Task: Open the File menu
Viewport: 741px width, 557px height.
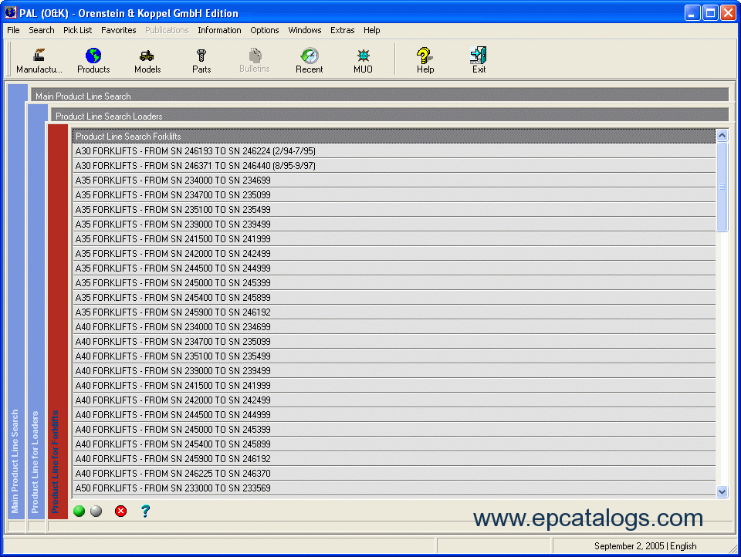Action: click(x=13, y=30)
